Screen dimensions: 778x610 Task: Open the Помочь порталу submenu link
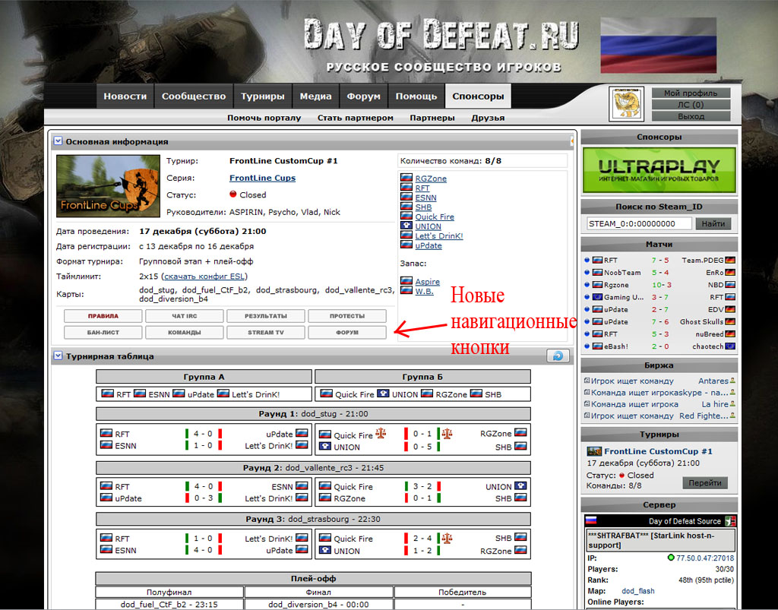coord(264,118)
